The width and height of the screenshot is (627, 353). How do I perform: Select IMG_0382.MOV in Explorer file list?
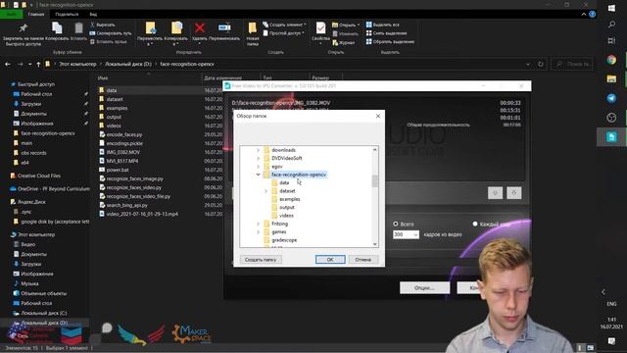pyautogui.click(x=122, y=152)
